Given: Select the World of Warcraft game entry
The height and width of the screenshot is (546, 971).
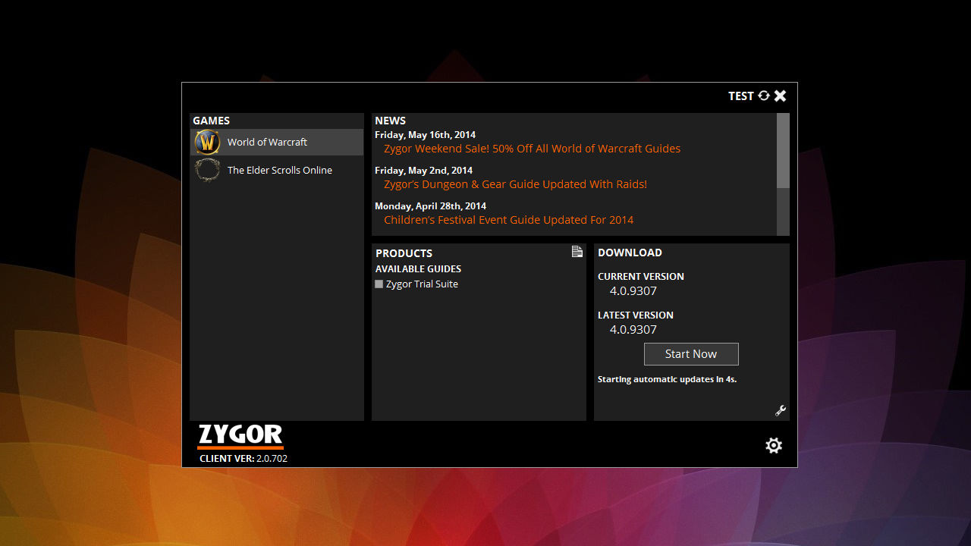Looking at the screenshot, I should (267, 142).
